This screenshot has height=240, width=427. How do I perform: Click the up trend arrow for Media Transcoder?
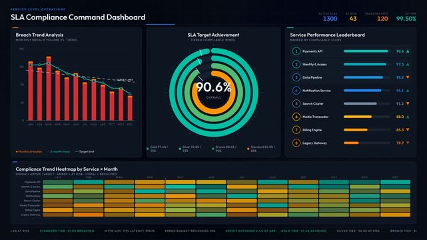click(x=408, y=117)
